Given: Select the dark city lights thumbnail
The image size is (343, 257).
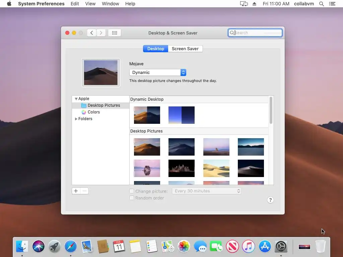Looking at the screenshot, I should [182, 168].
